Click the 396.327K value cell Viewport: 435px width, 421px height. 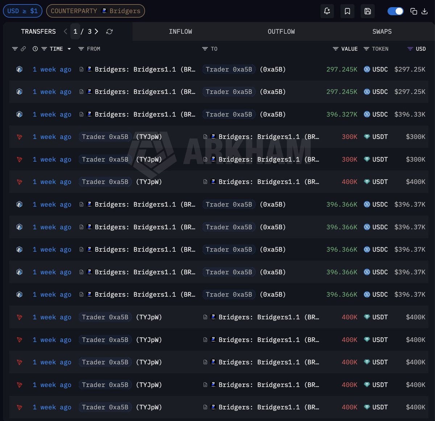(341, 114)
